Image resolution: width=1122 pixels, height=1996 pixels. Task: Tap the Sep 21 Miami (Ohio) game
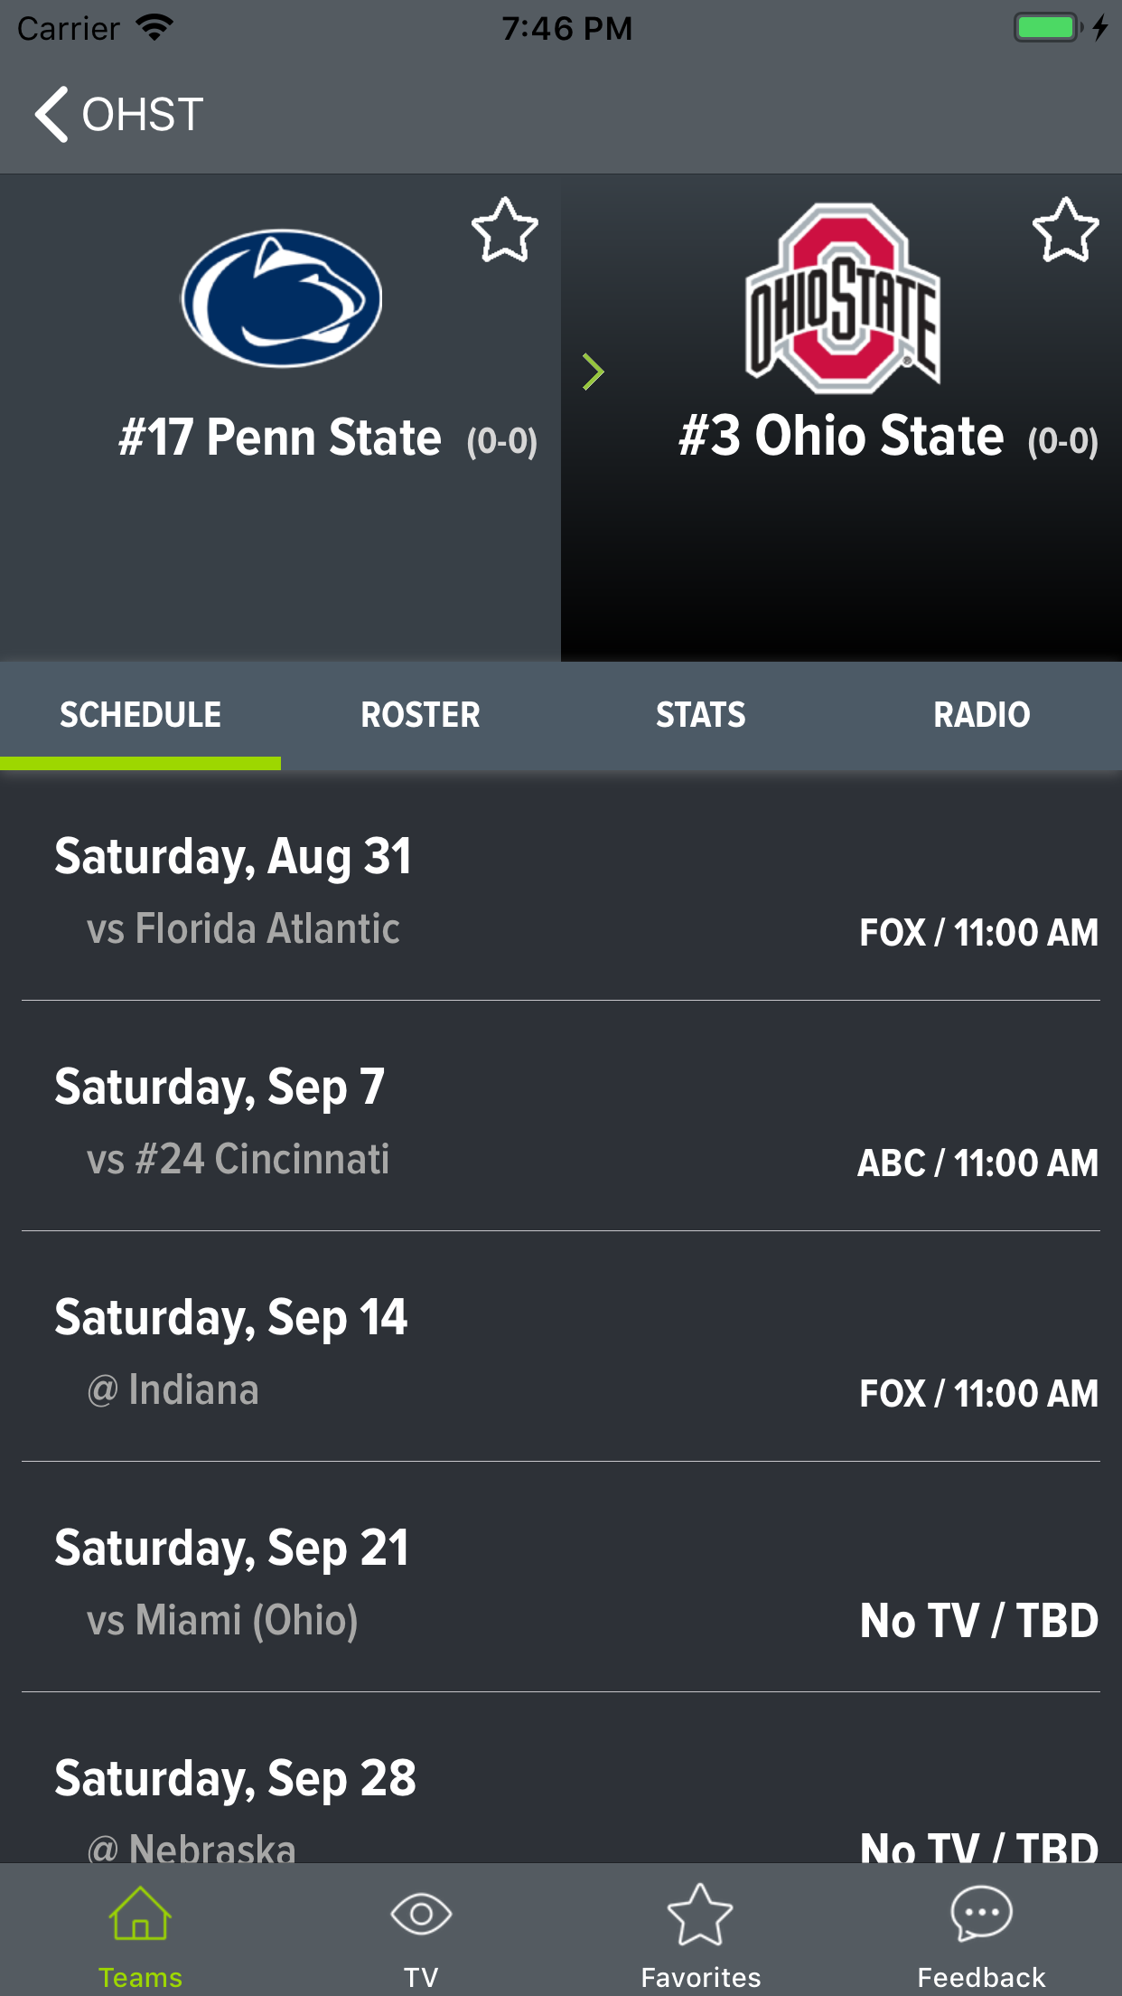[560, 1584]
